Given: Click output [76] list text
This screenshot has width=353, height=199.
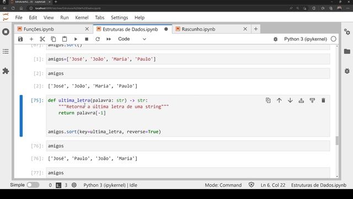Looking at the screenshot, I should [x=93, y=159].
